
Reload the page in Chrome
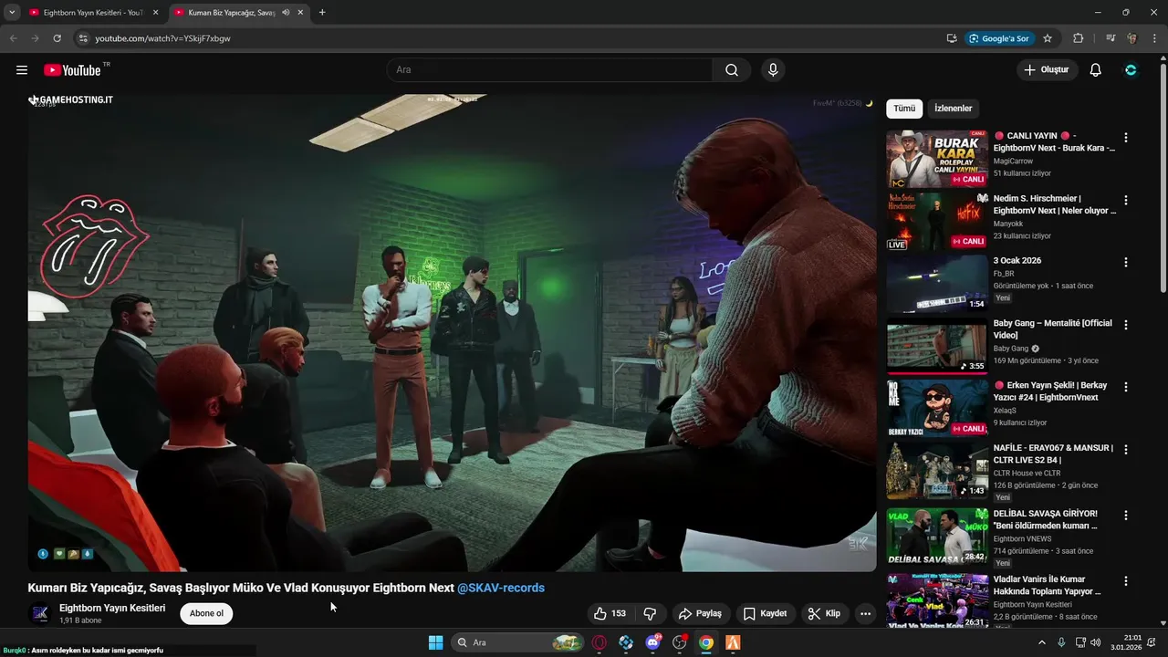57,38
